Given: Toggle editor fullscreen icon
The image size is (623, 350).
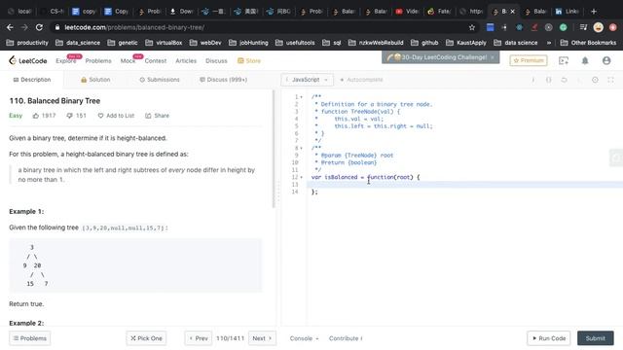Looking at the screenshot, I should coord(610,80).
